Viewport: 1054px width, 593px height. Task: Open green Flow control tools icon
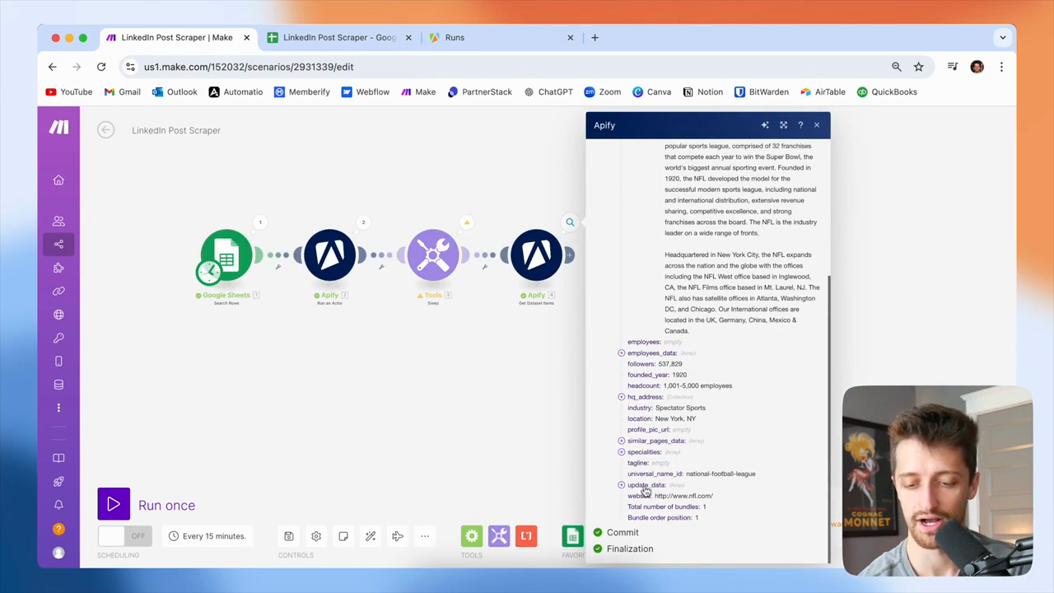coord(472,536)
